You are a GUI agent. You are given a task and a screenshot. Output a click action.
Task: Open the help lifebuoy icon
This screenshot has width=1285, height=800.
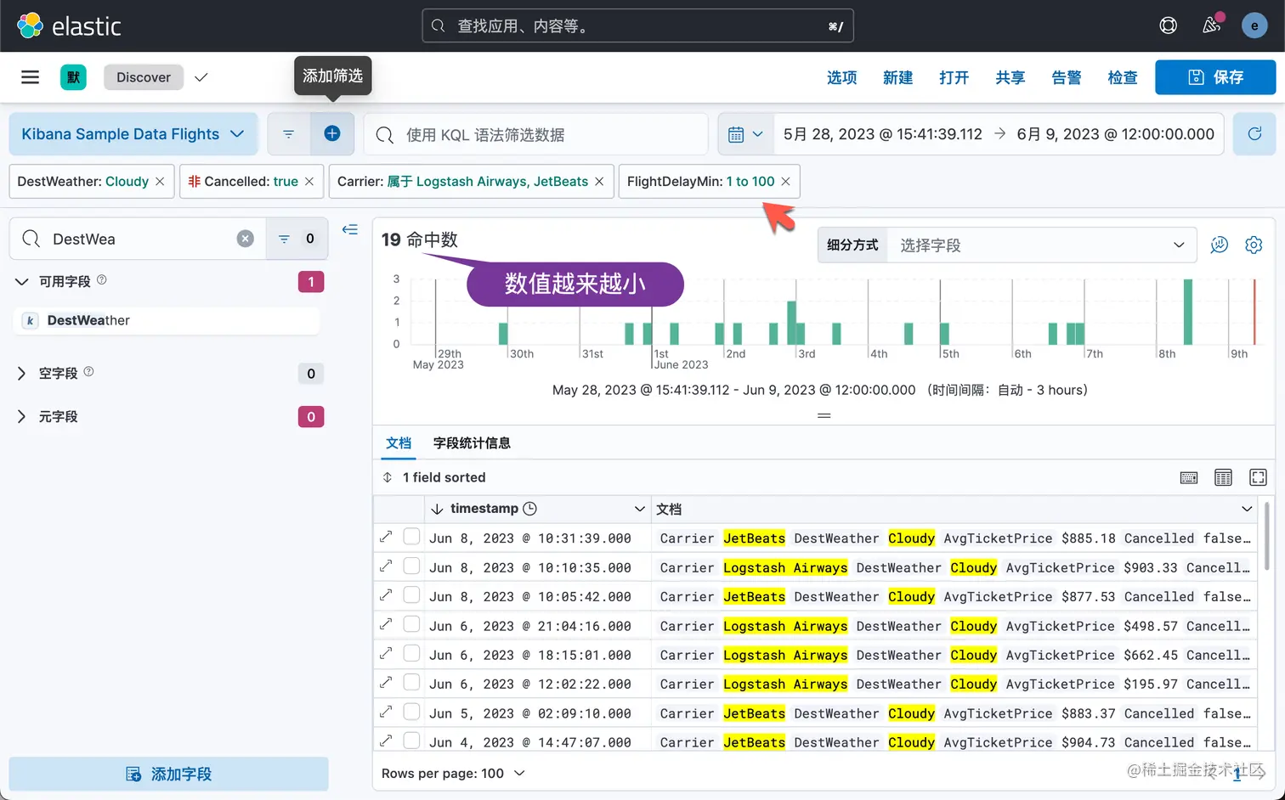point(1169,25)
